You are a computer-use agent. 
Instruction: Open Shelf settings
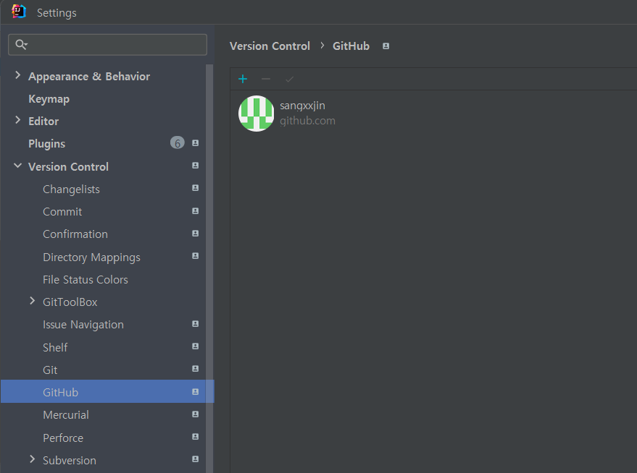point(55,347)
